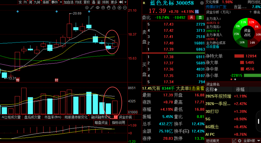Switch to 融资融券变化 tab

click(x=101, y=117)
